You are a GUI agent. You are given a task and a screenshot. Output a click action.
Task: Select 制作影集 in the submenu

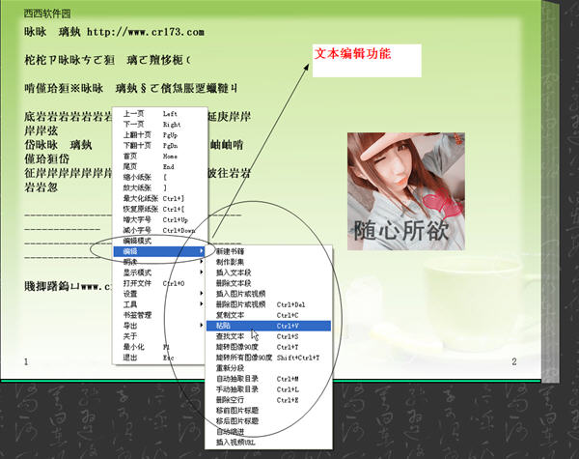[268, 262]
